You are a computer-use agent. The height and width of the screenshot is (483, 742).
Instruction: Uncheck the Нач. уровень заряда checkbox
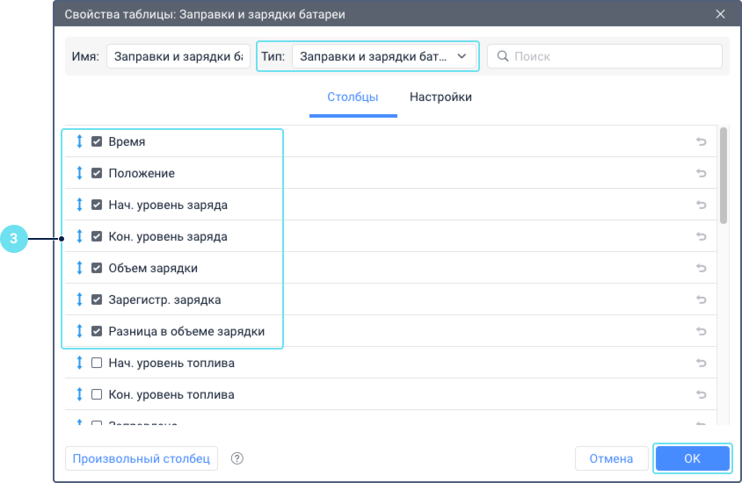(x=97, y=205)
